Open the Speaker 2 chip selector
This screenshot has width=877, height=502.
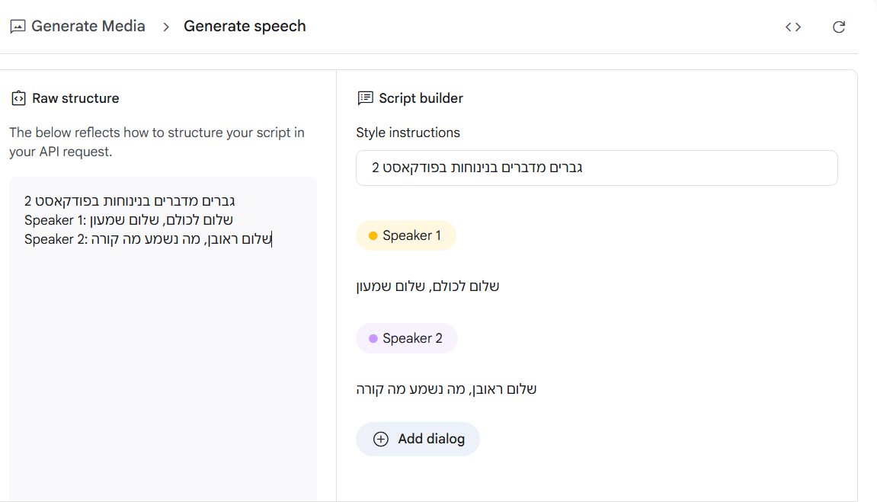407,337
